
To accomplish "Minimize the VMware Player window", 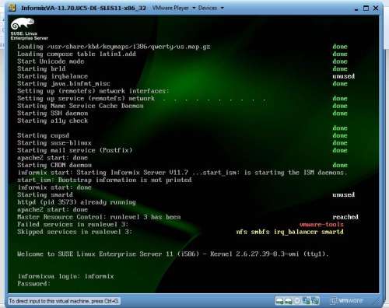I will [356, 9].
